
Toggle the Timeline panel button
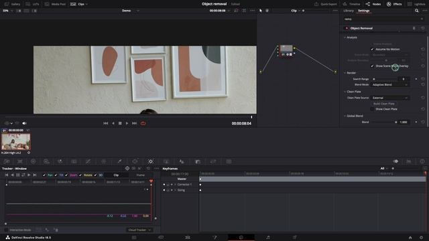351,4
